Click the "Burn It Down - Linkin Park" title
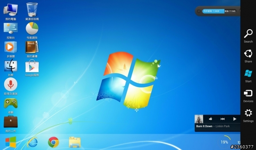256x150 pixels. point(213,126)
